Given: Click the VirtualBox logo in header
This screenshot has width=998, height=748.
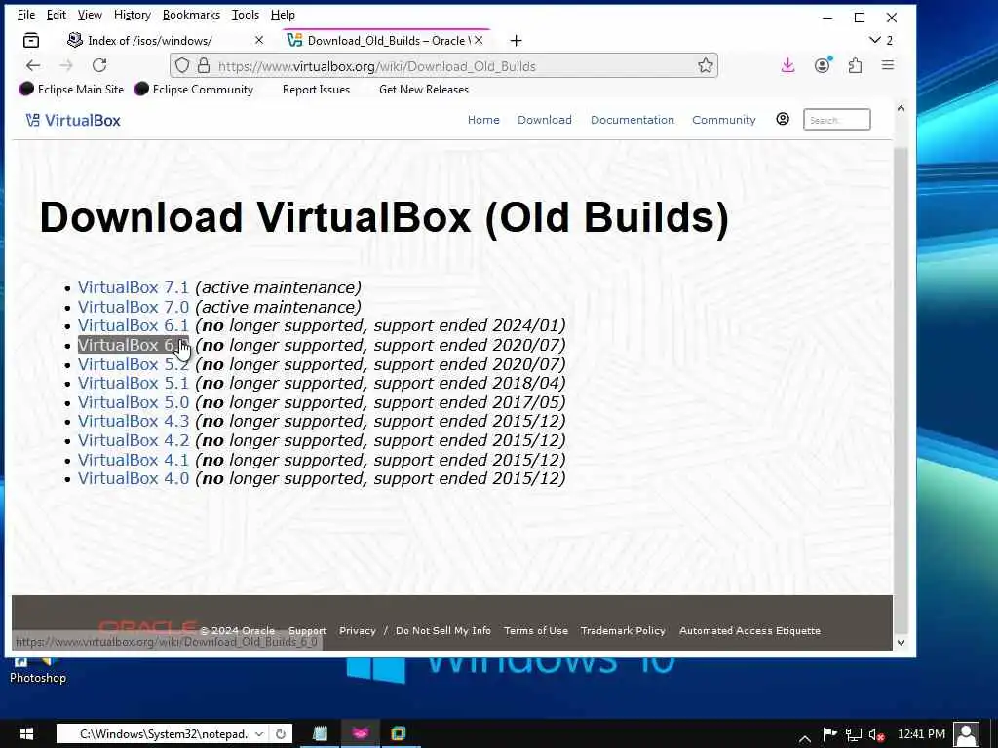Looking at the screenshot, I should point(73,120).
